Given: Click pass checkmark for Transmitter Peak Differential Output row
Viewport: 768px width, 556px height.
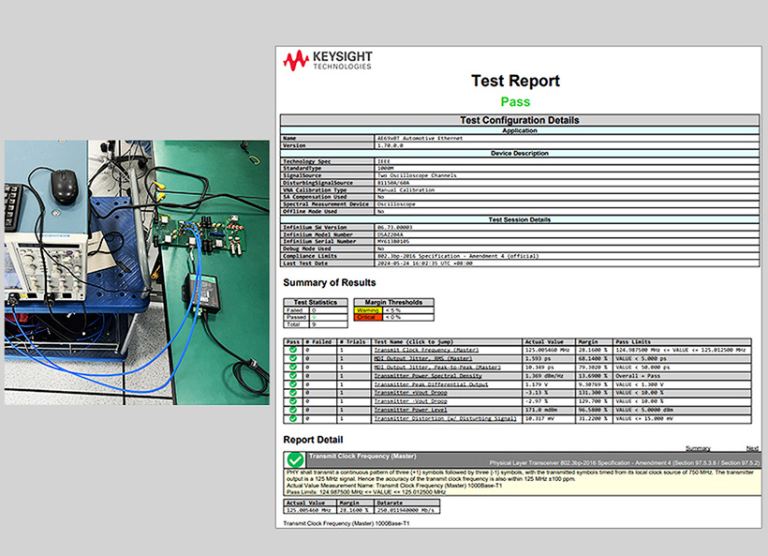Looking at the screenshot, I should tap(293, 384).
